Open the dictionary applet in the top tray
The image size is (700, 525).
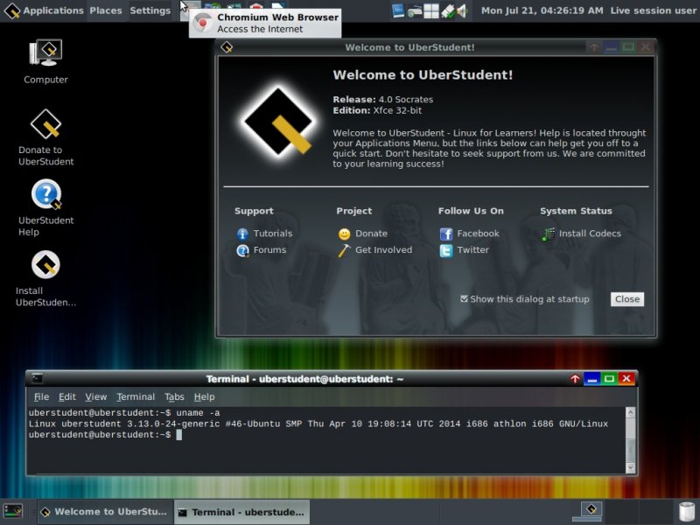point(397,10)
